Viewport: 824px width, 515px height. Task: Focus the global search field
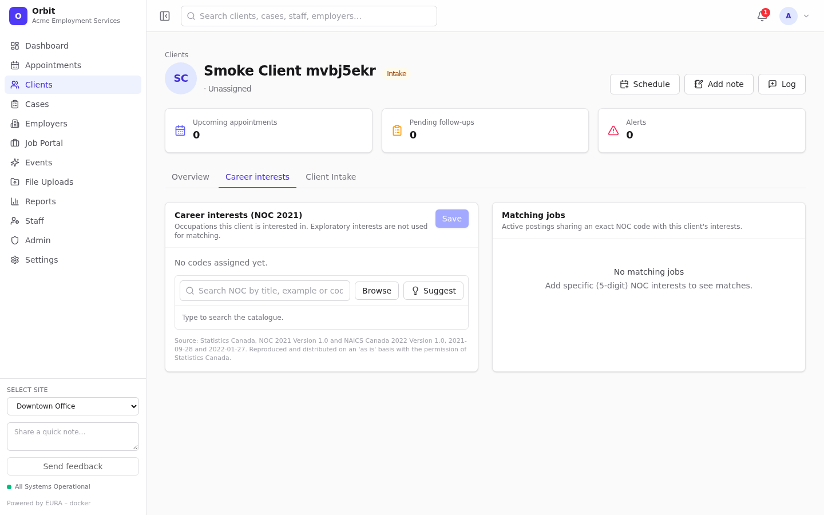click(x=309, y=16)
